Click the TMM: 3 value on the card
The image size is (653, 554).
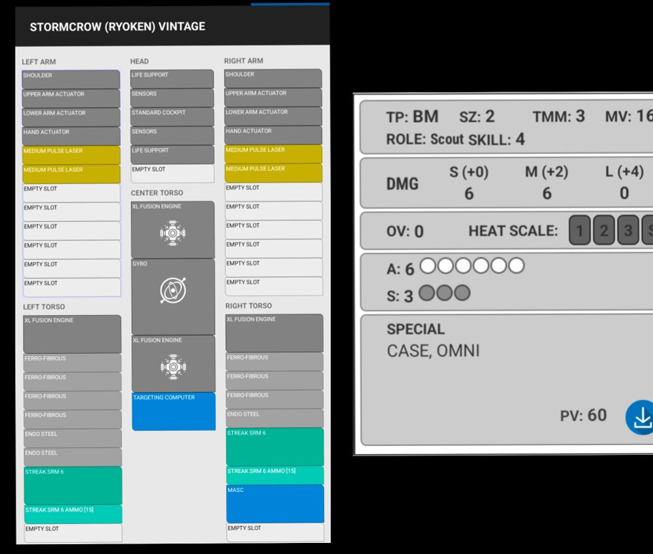tap(559, 117)
